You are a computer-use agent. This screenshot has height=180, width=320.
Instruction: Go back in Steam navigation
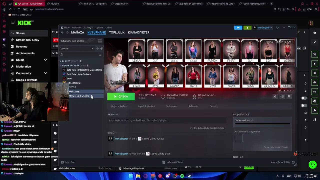tap(62, 32)
